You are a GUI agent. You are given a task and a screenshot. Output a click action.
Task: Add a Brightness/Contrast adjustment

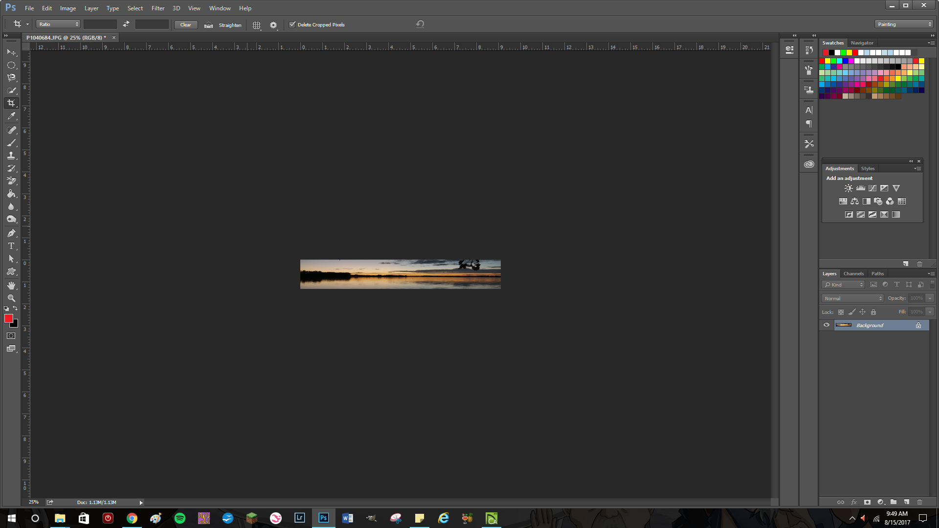coord(849,188)
